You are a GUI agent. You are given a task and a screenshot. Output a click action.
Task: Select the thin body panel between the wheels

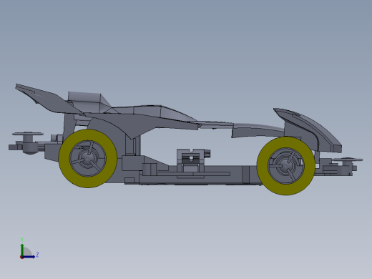216,125
